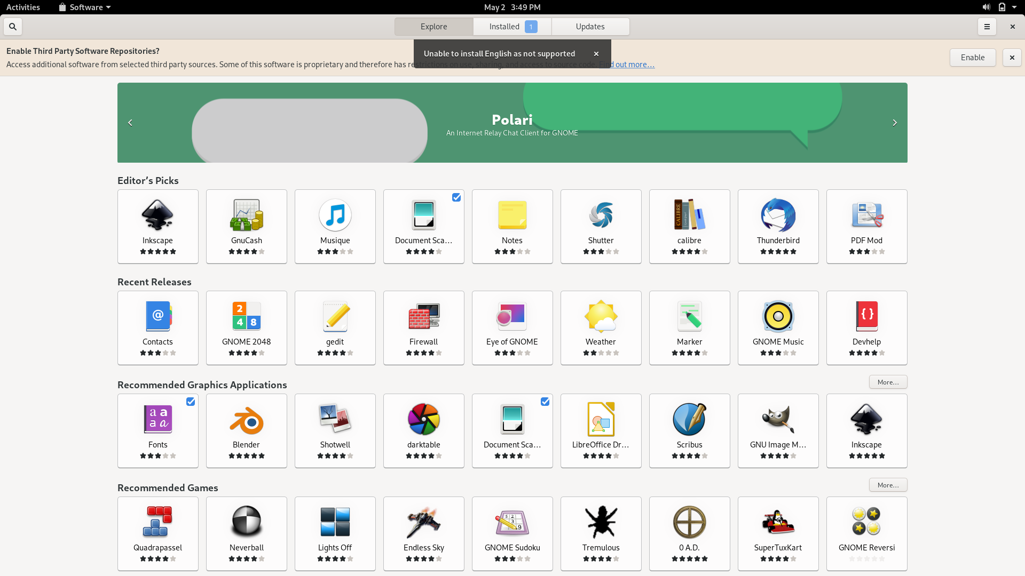The image size is (1025, 576).
Task: Open the Contacts app tile
Action: click(157, 327)
